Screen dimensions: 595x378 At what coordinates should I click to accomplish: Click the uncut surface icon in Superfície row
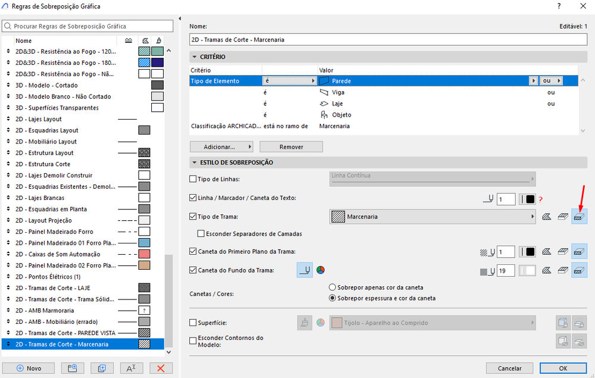563,323
